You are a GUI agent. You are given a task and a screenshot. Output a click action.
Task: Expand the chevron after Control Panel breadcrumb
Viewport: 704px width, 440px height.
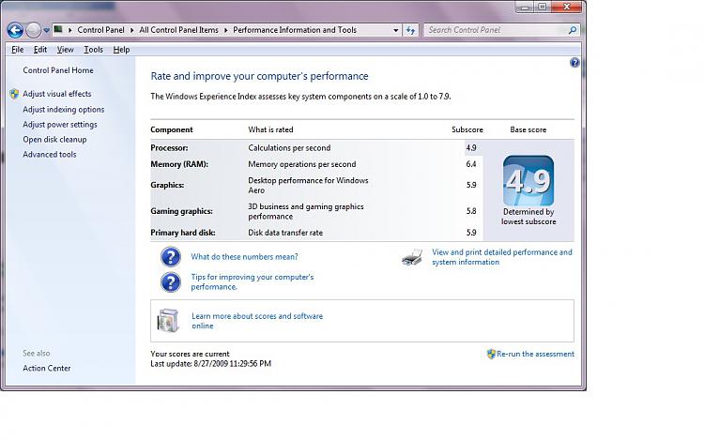(x=132, y=30)
